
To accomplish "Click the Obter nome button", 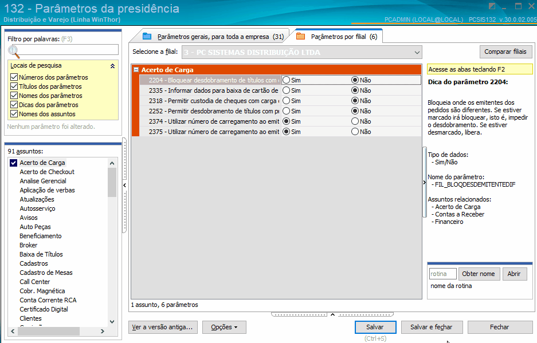I will click(479, 274).
